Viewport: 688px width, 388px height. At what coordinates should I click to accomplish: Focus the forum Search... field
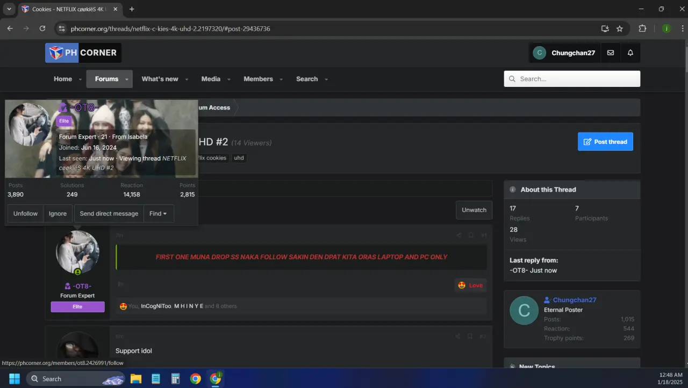click(572, 79)
